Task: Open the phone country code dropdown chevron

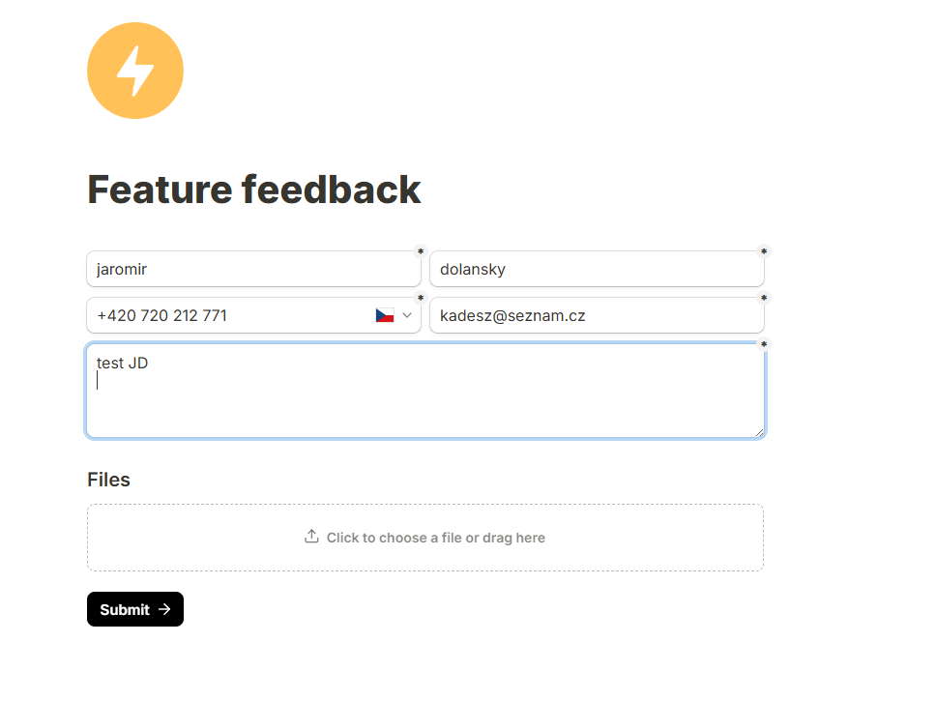Action: (407, 315)
